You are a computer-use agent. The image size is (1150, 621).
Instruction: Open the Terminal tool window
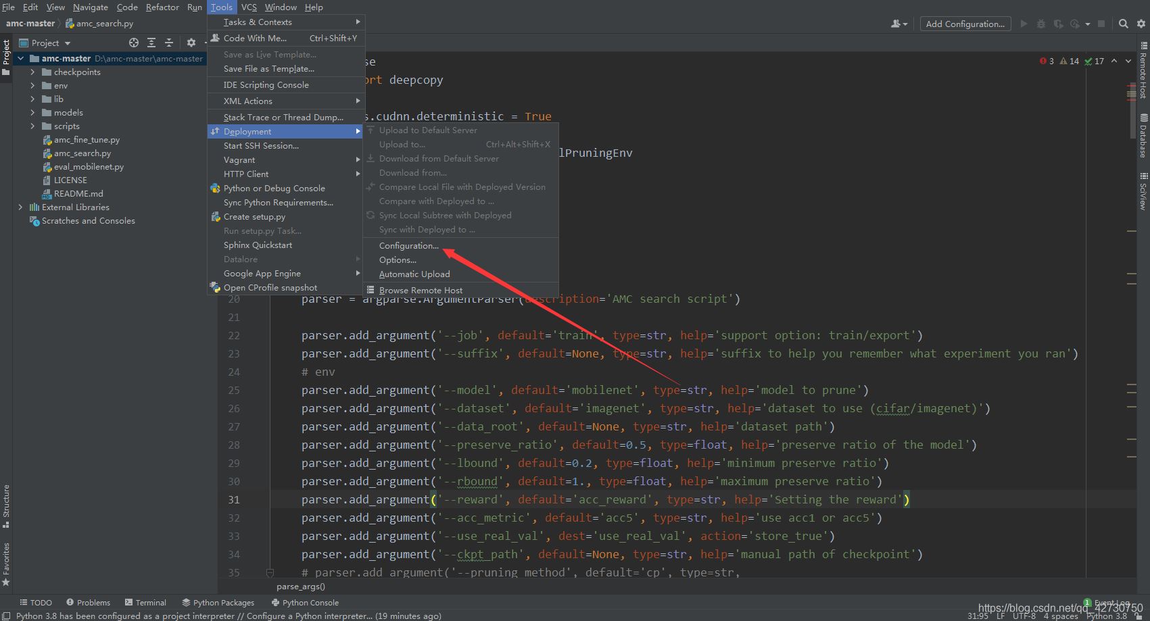point(145,603)
